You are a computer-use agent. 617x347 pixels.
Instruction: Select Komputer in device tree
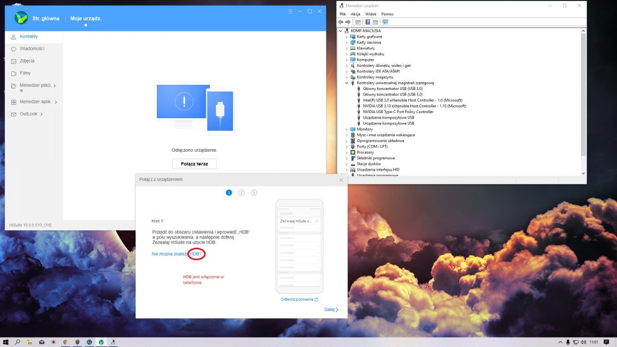pos(366,60)
